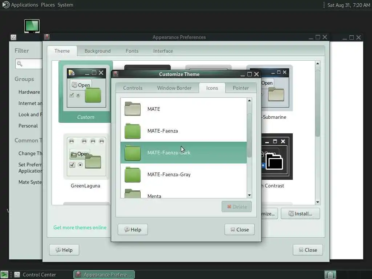The width and height of the screenshot is (372, 279).
Task: Open Personal group in Control Center
Action: 28,126
